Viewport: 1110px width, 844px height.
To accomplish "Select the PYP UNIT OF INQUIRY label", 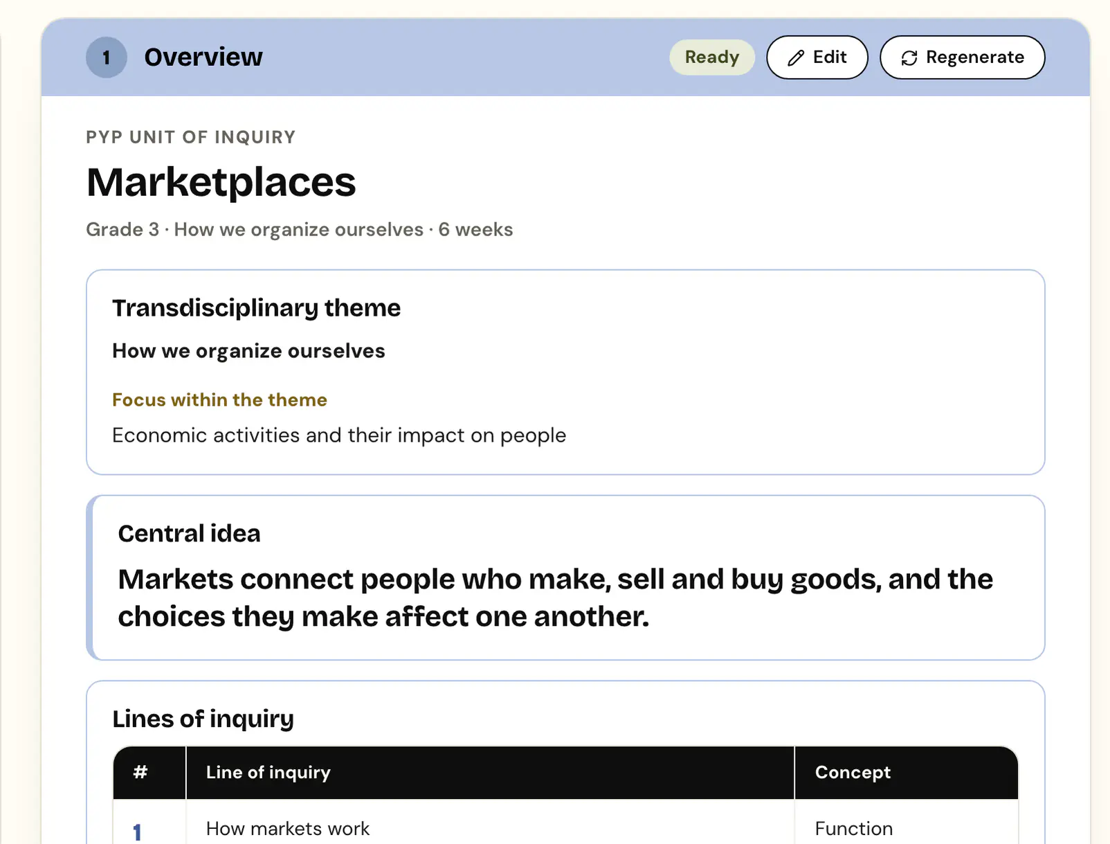I will pos(191,137).
